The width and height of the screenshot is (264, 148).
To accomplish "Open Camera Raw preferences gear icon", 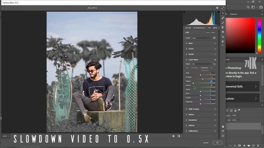I will (x=217, y=8).
